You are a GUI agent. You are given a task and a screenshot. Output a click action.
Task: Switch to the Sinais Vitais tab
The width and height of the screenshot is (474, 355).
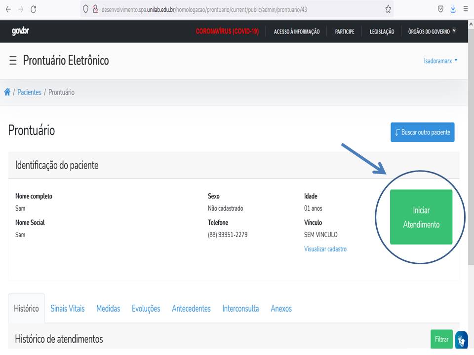pyautogui.click(x=68, y=309)
